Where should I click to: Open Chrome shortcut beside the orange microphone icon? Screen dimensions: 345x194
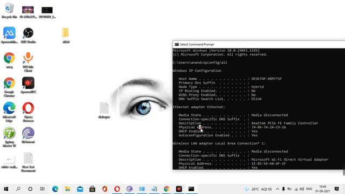point(9,60)
